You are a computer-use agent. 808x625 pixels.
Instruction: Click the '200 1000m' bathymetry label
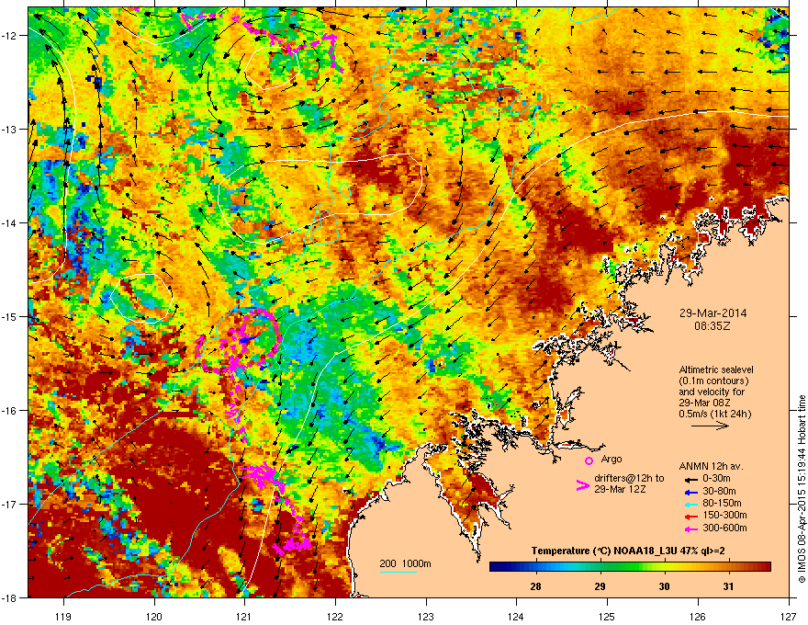[405, 563]
